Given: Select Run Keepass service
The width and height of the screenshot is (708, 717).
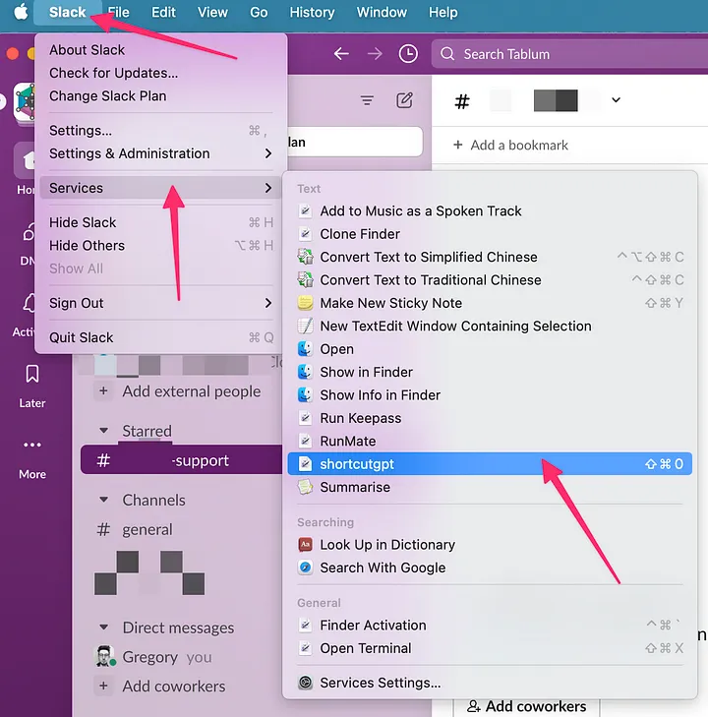Looking at the screenshot, I should pos(490,418).
